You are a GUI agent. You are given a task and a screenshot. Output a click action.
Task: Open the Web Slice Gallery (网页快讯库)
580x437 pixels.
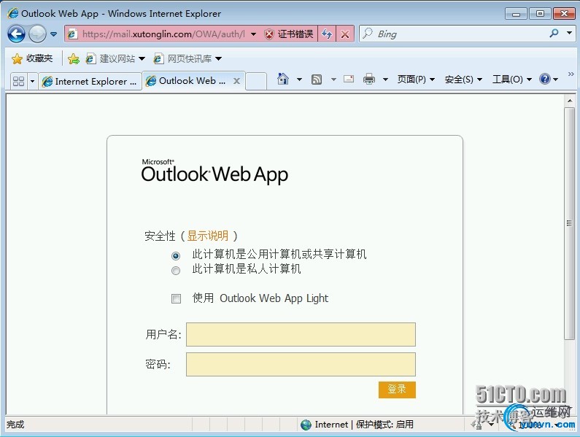(187, 58)
